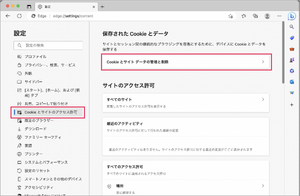Select Cookie とサイトのアクセス許可 in sidebar
The height and width of the screenshot is (196, 300).
point(48,112)
